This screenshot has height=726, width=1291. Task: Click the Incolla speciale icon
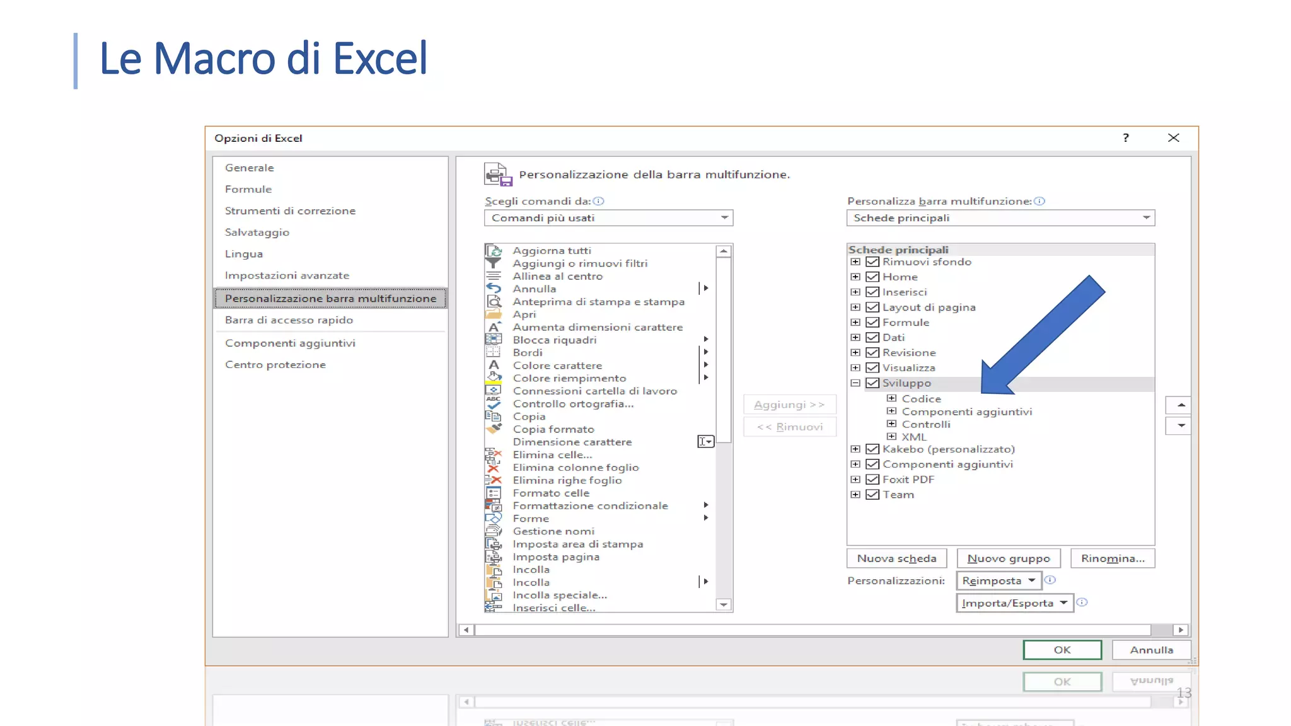pyautogui.click(x=494, y=595)
